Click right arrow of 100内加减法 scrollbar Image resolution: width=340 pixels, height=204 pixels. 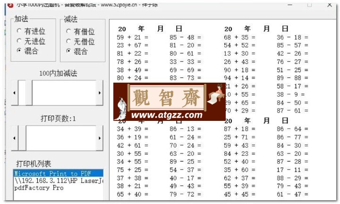click(x=100, y=93)
